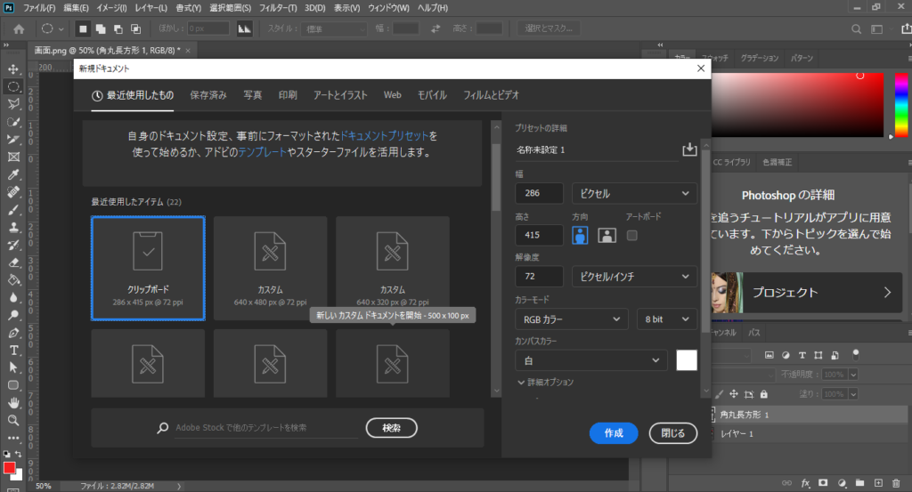This screenshot has height=492, width=912.
Task: Open the layer fill dropdown arrow
Action: [x=853, y=394]
